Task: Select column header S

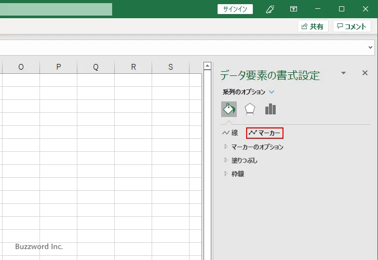Action: click(x=170, y=67)
